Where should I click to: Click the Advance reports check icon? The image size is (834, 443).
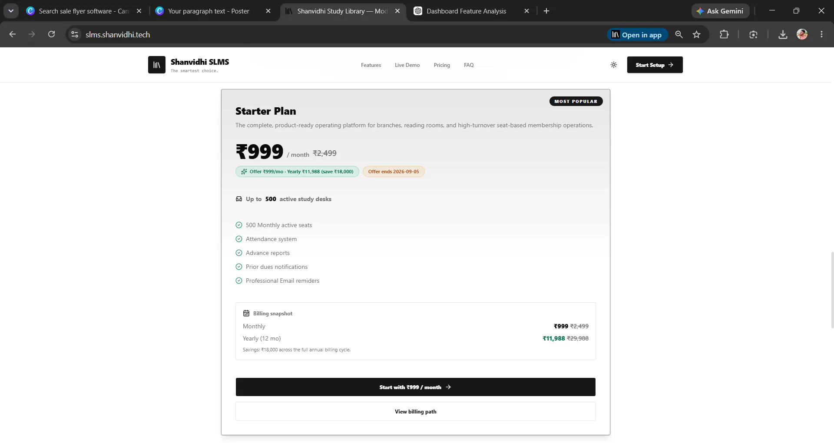(239, 253)
